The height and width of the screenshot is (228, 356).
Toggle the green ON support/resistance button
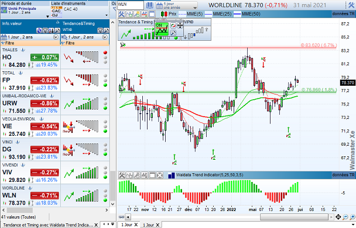(x=162, y=29)
